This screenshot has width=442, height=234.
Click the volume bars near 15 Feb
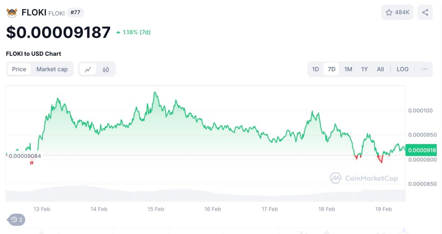click(x=156, y=194)
